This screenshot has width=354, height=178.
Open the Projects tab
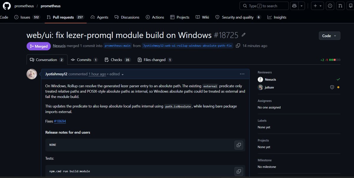pos(180,17)
